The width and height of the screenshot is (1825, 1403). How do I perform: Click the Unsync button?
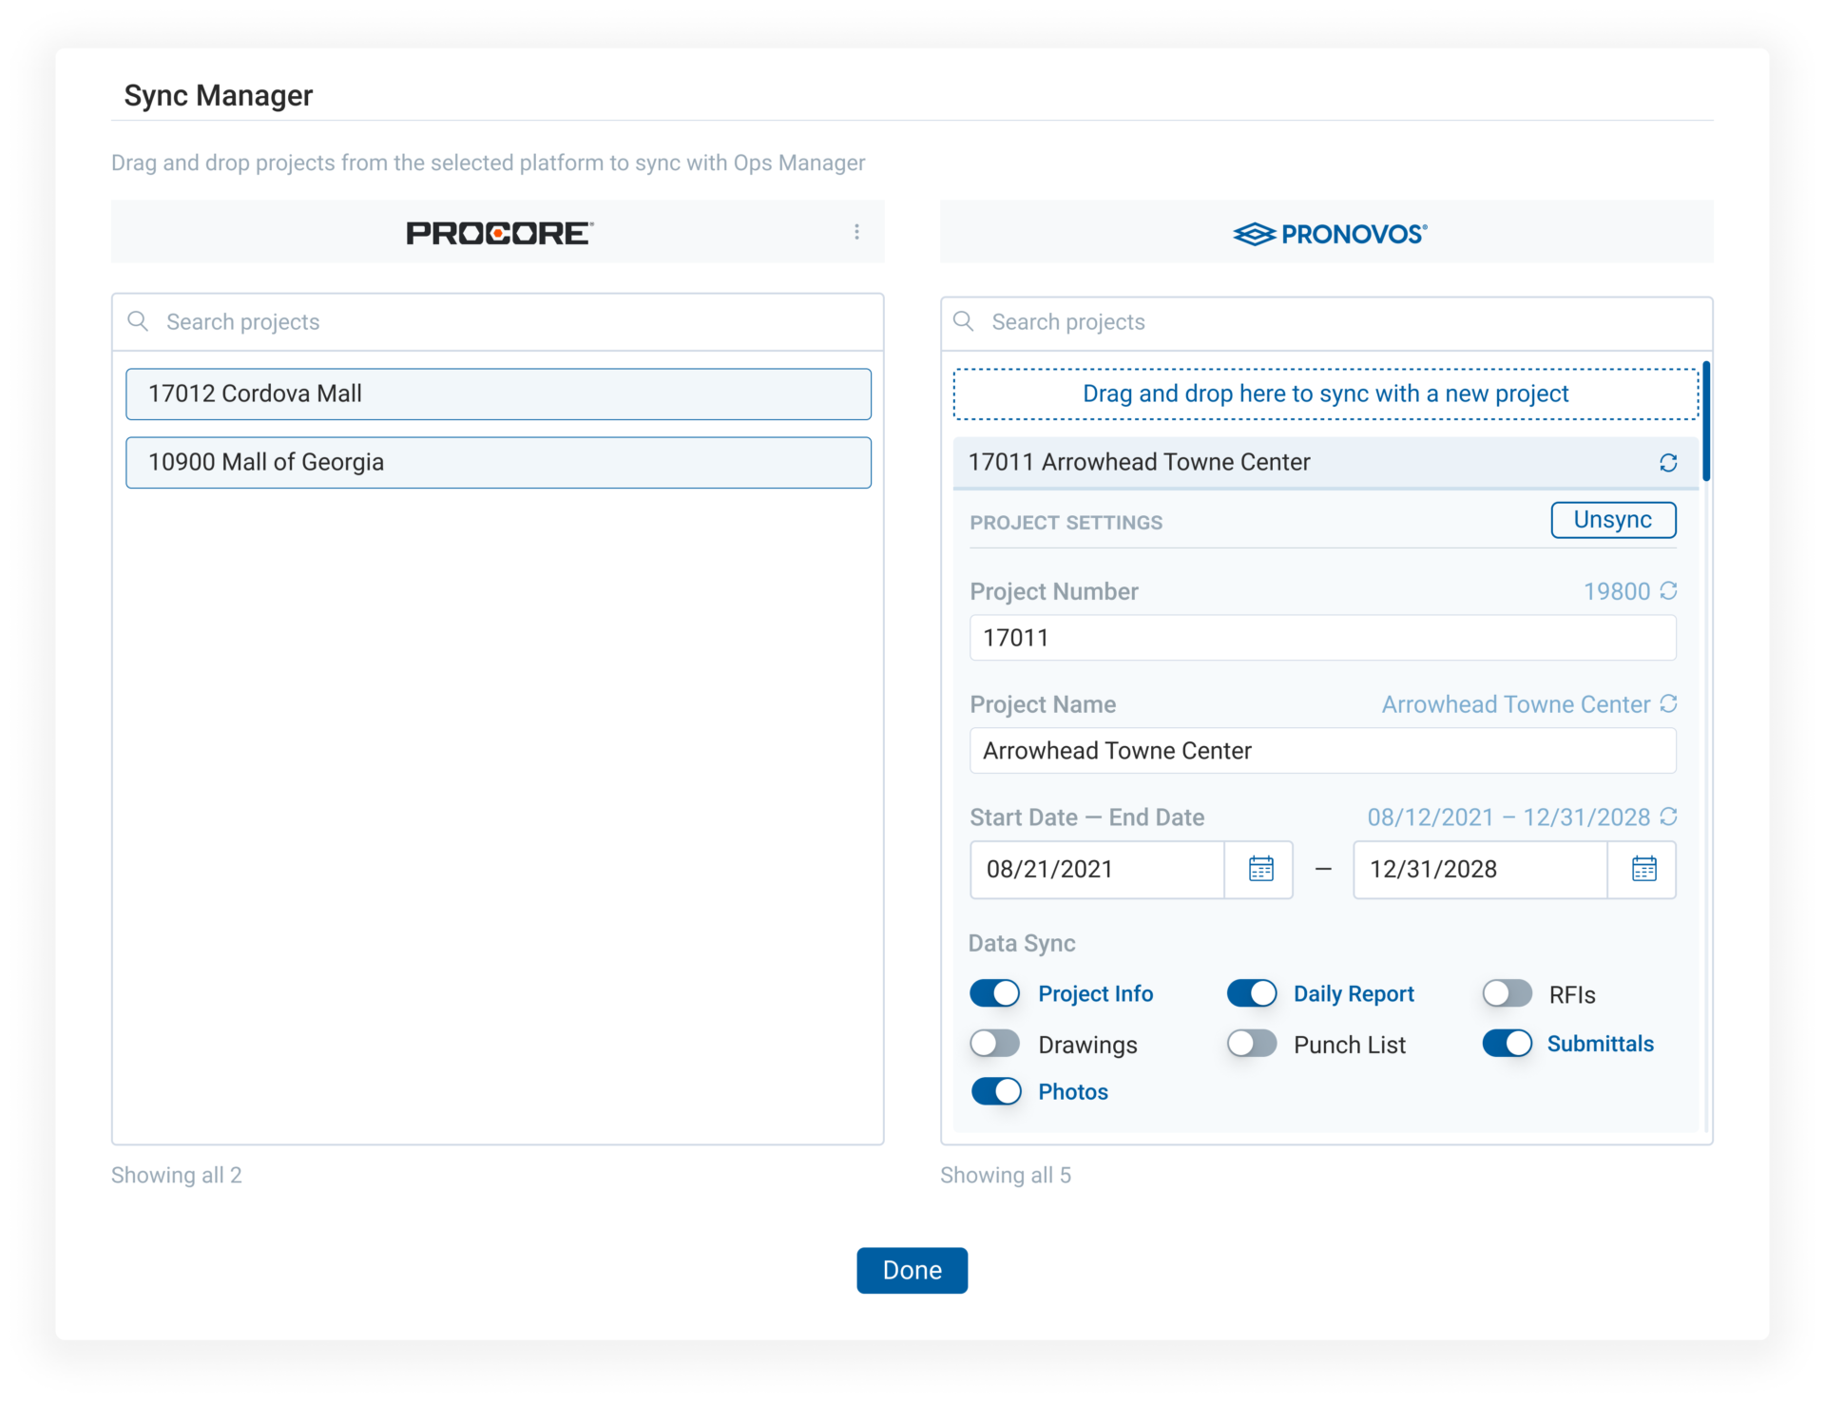click(1613, 520)
